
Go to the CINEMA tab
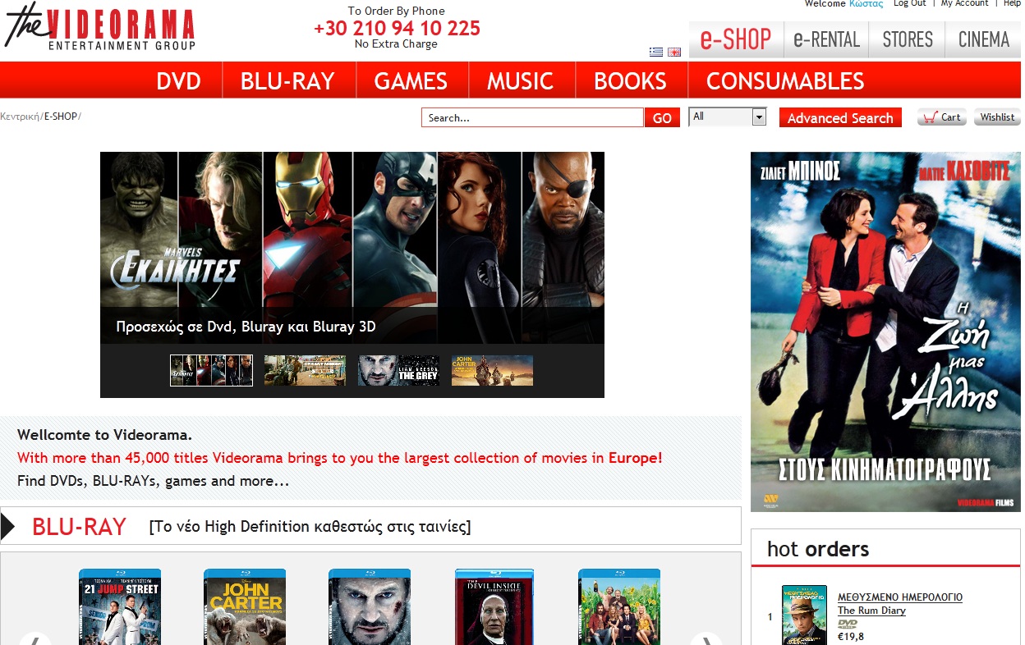[983, 39]
